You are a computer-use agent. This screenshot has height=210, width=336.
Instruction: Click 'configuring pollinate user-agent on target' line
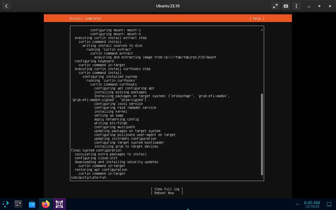pos(135,135)
